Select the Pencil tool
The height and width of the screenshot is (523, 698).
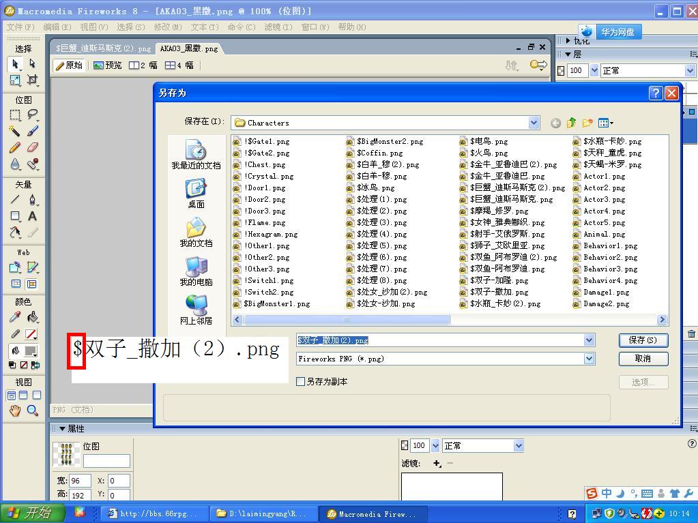tap(15, 147)
